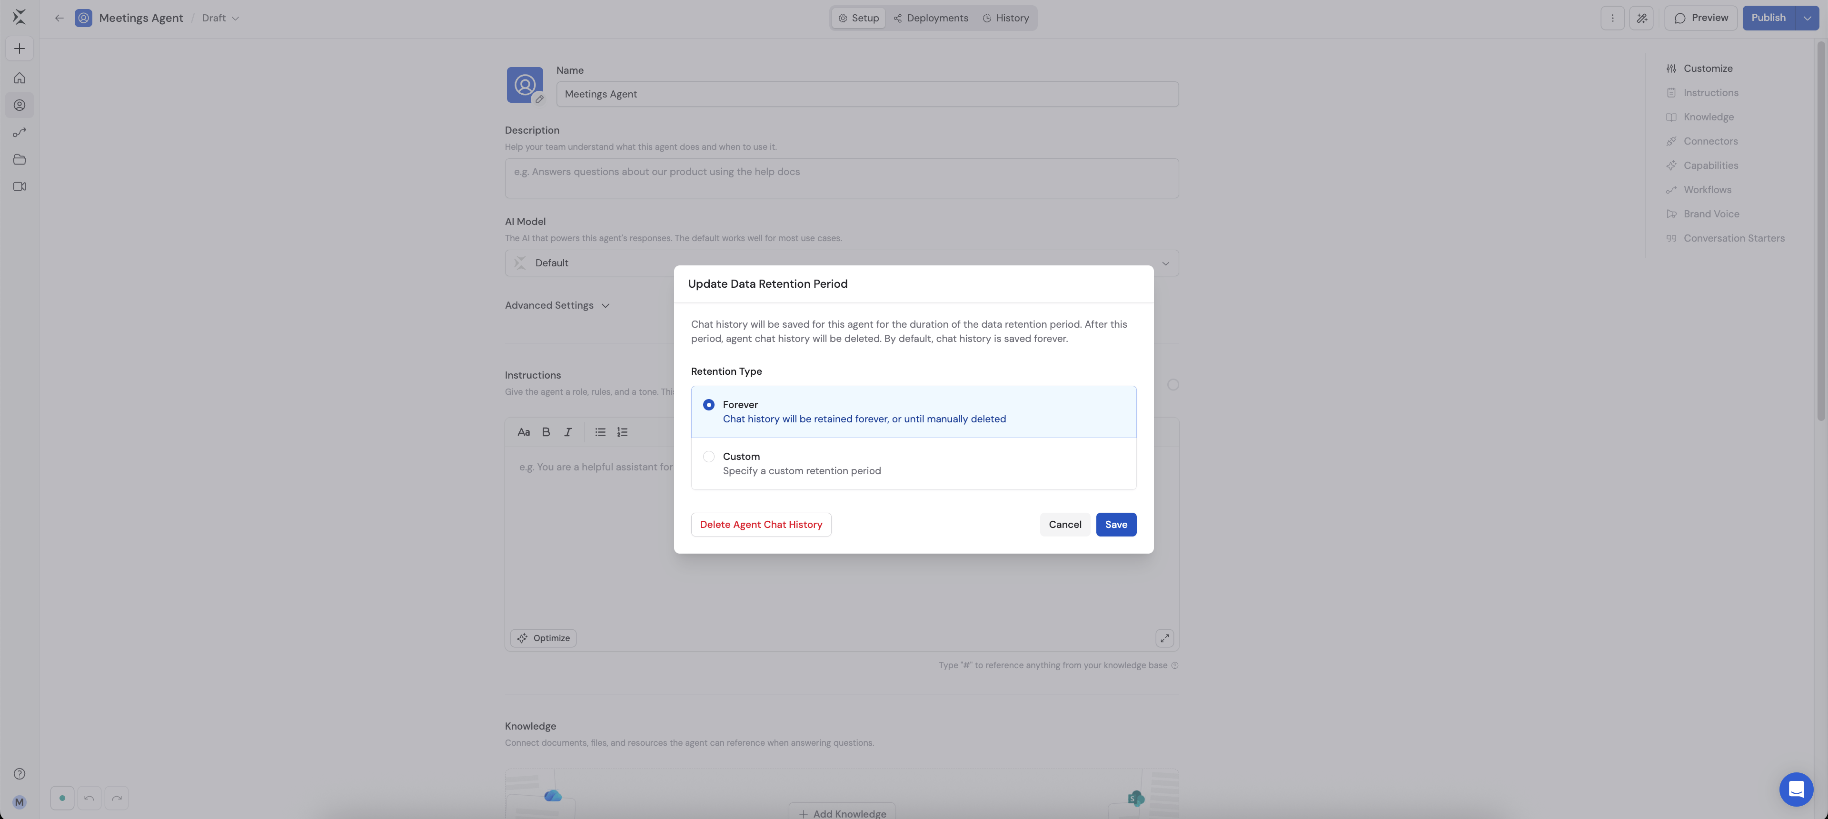Click the plus icon in the left sidebar
The width and height of the screenshot is (1828, 819).
[x=19, y=48]
